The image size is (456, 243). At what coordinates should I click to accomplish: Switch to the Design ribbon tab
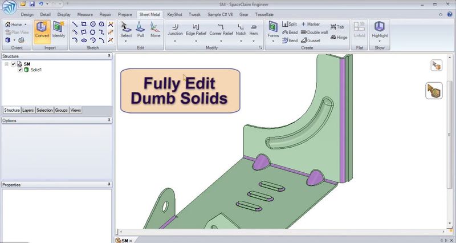tap(27, 14)
